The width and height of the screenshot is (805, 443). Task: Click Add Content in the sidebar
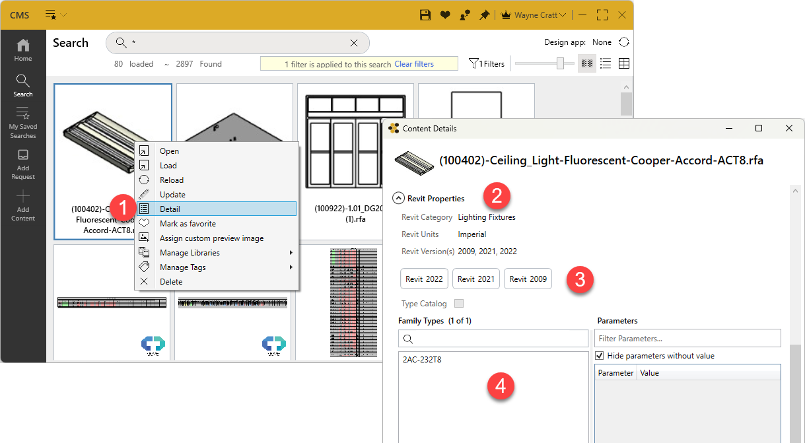pyautogui.click(x=23, y=205)
